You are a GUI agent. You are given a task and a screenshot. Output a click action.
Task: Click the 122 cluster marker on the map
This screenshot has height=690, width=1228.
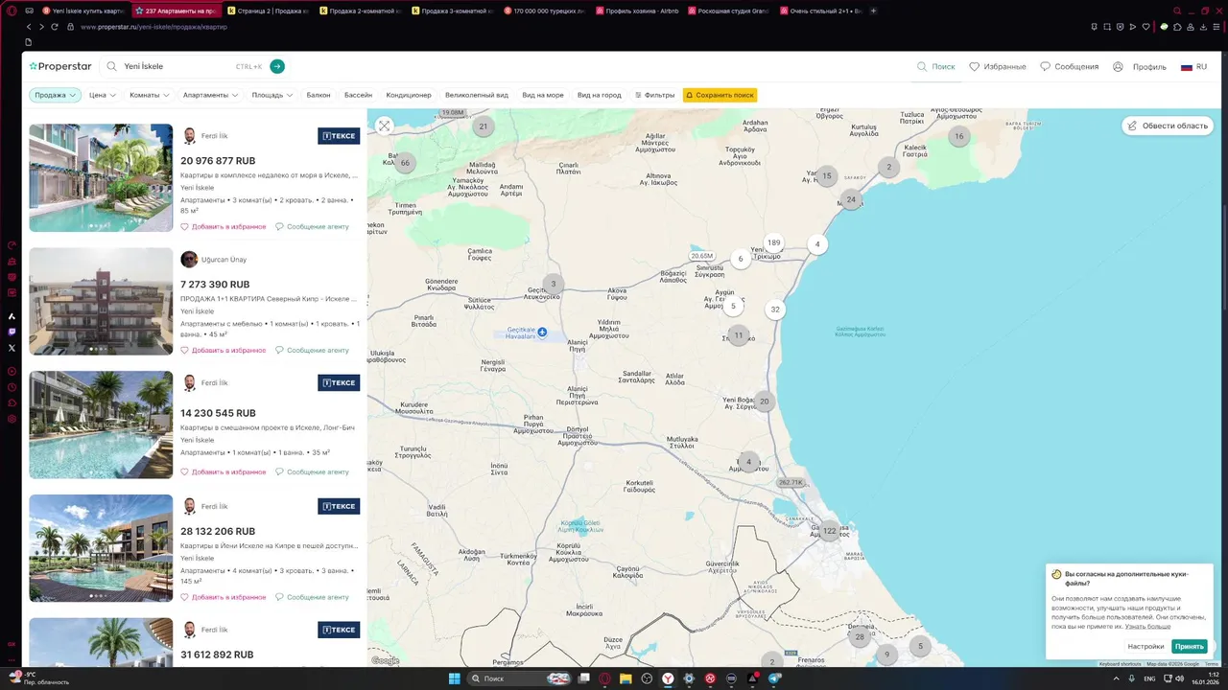pyautogui.click(x=829, y=530)
